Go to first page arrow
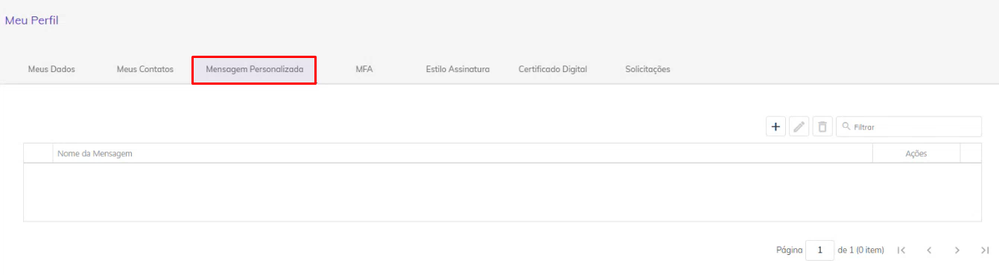The image size is (999, 275). (x=901, y=250)
